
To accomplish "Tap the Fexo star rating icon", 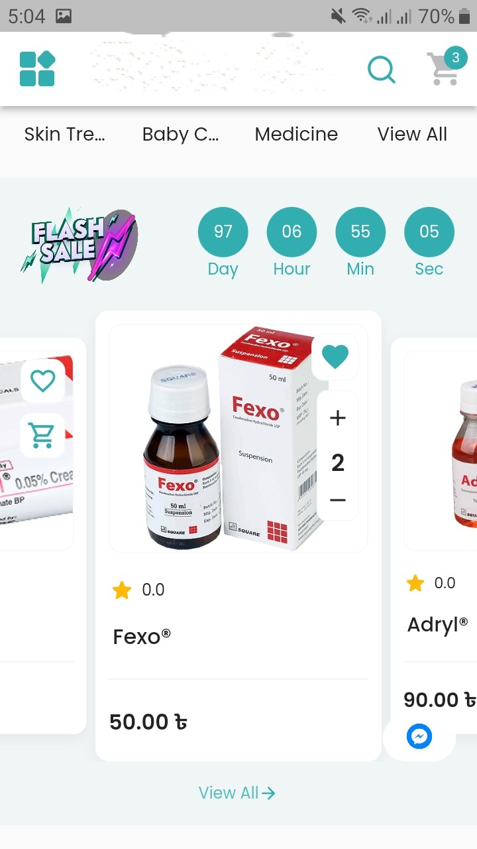I will pyautogui.click(x=122, y=590).
